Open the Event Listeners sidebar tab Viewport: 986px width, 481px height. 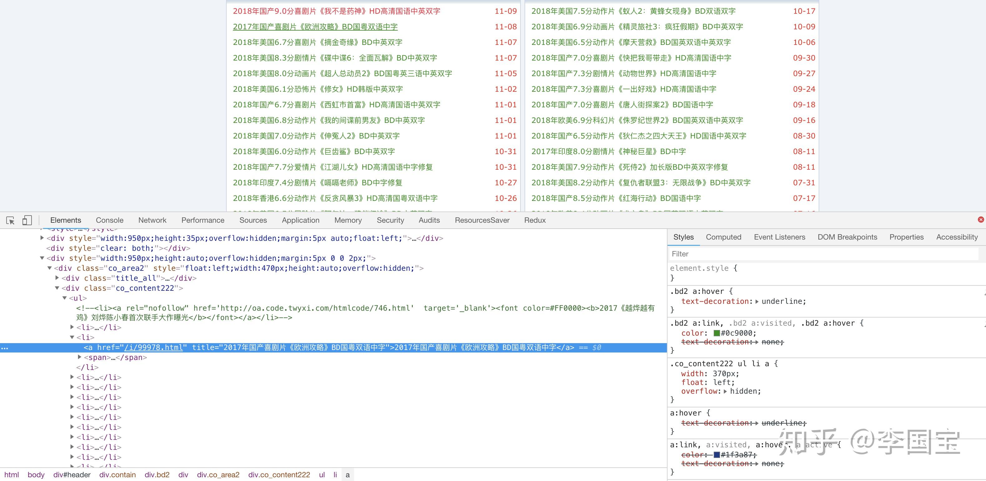779,237
